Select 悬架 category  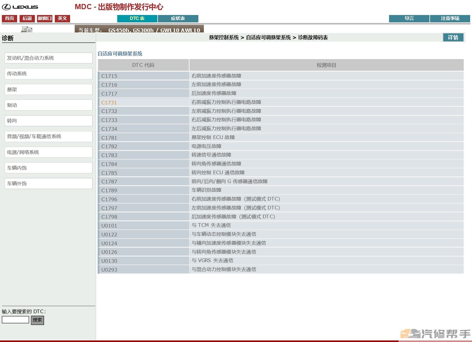tap(48, 89)
